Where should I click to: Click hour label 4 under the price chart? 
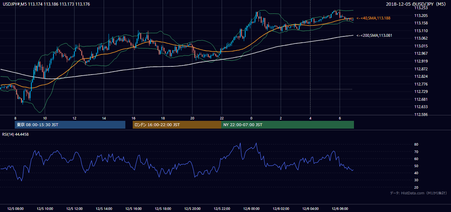click(310, 118)
